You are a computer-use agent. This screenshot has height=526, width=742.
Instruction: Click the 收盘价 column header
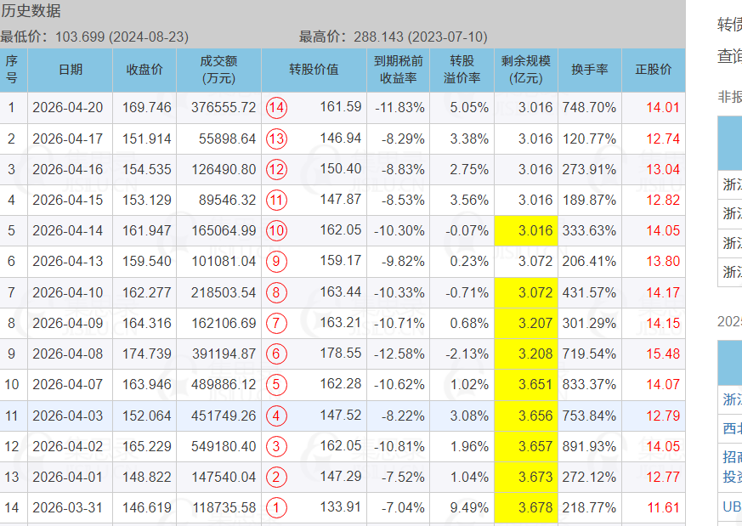click(x=144, y=70)
